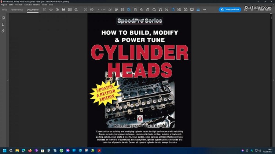Print the document using the printer icon
Image resolution: width=275 pixels, height=154 pixels.
(x=63, y=10)
